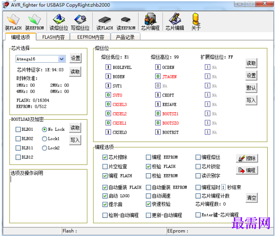Enable the 编程熔丝 checkbox
Image resolution: width=278 pixels, height=236 pixels.
coord(198,157)
